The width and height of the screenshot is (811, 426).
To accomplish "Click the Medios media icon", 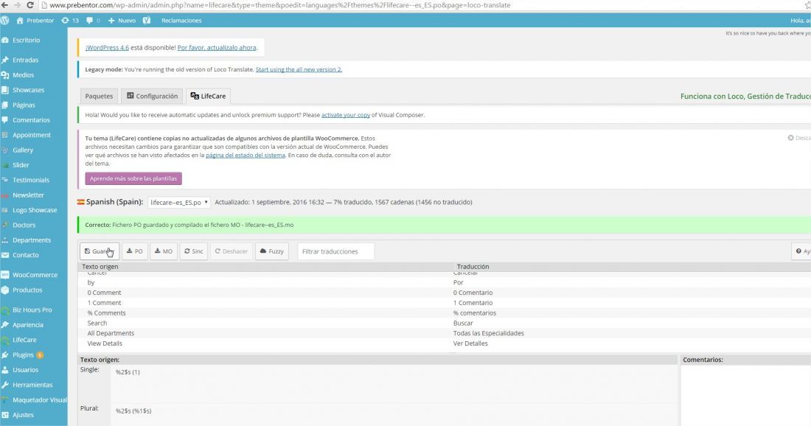I will click(x=5, y=75).
